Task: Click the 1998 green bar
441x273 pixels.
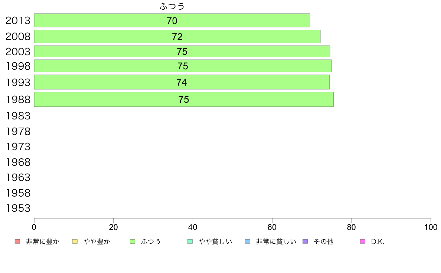Action: (x=183, y=66)
